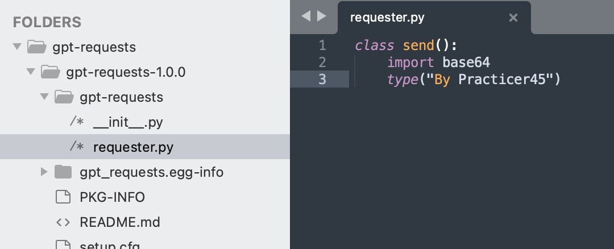This screenshot has width=614, height=249.
Task: Click the back navigation arrow in tab bar
Action: coord(305,16)
